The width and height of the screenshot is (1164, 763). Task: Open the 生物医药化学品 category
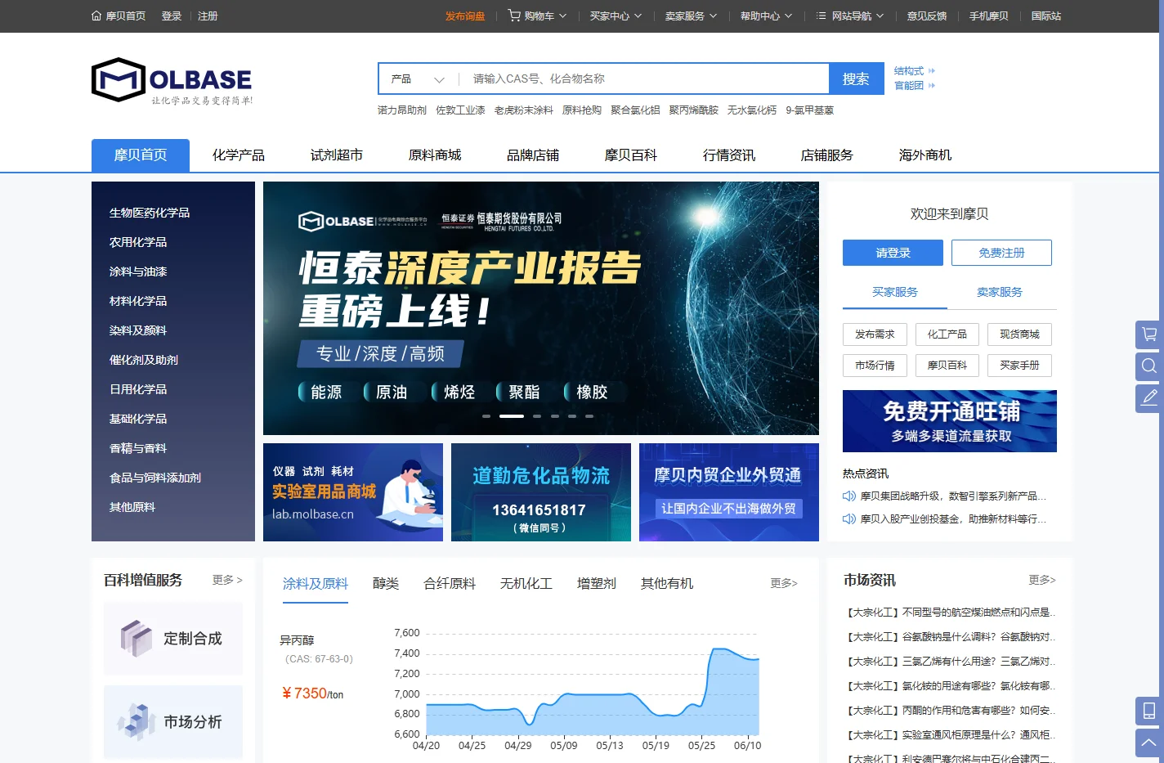point(150,213)
